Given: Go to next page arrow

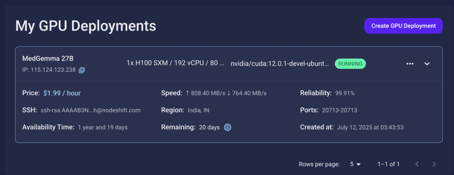Looking at the screenshot, I should [x=434, y=164].
